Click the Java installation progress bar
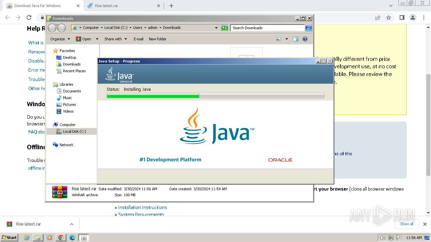This screenshot has width=431, height=242. point(215,96)
